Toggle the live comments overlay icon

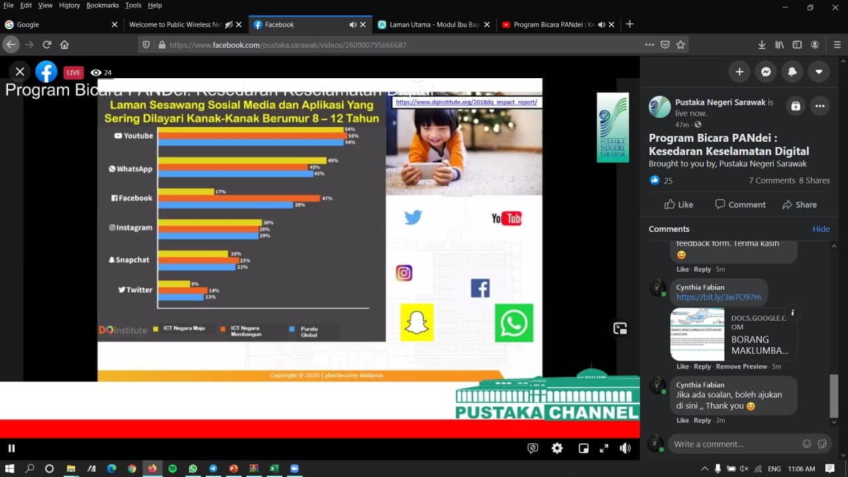tap(533, 448)
